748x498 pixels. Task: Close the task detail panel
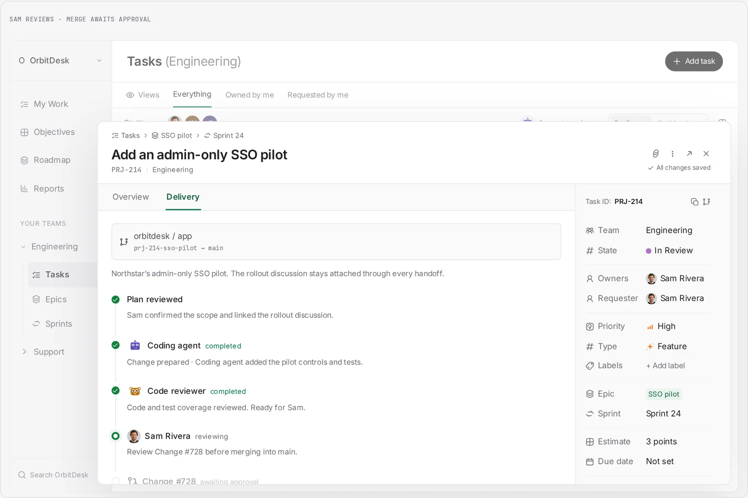click(706, 154)
